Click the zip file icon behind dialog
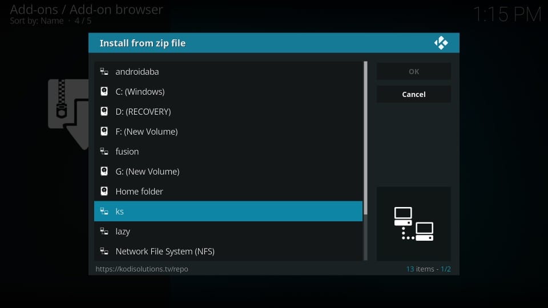Screen dimensions: 548x308 point(68,114)
